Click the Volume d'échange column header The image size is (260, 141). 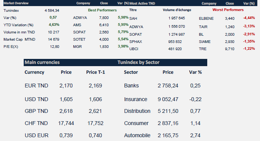pos(177,10)
